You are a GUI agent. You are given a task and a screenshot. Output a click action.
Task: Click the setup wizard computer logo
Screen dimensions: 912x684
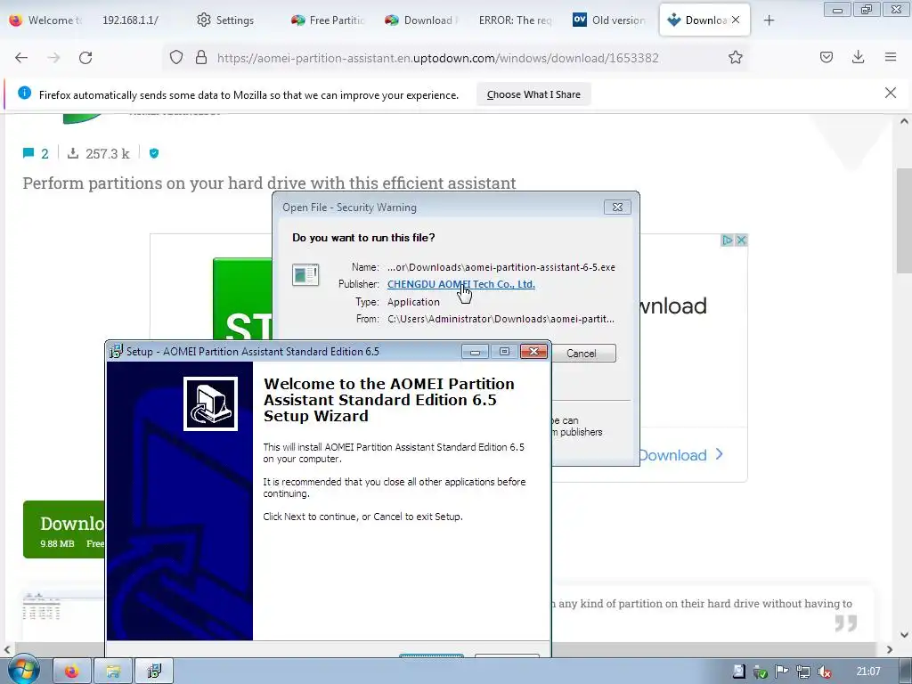click(x=210, y=403)
